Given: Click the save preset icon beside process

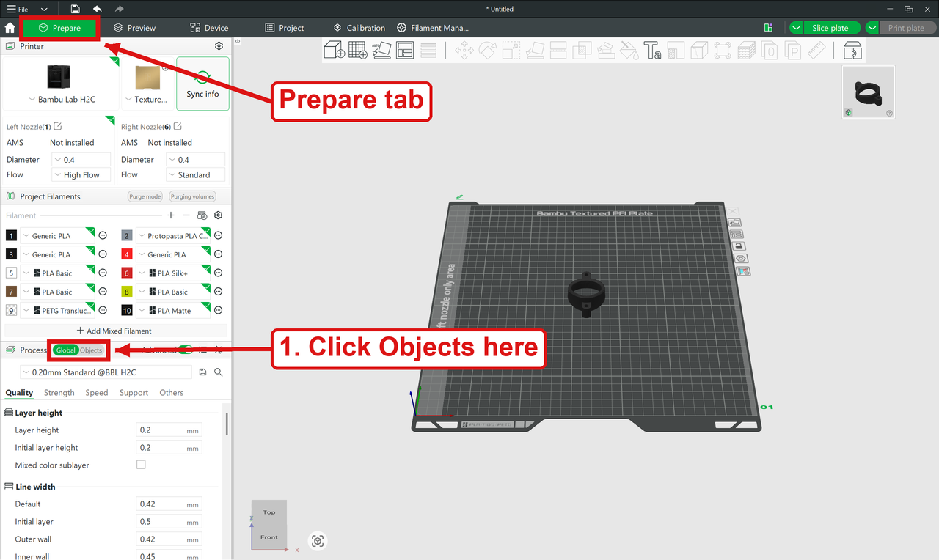Looking at the screenshot, I should coord(202,372).
